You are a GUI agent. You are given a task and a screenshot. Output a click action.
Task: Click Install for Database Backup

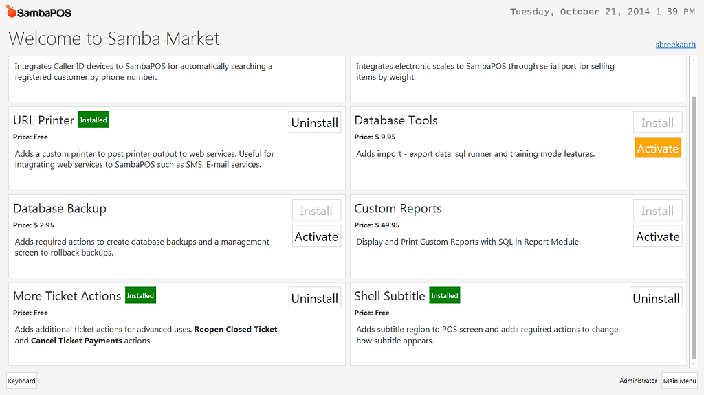click(316, 211)
